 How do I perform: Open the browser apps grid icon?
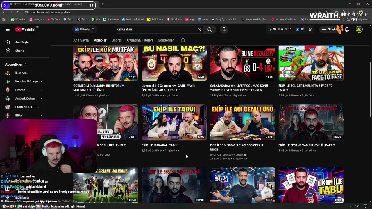tap(4, 19)
